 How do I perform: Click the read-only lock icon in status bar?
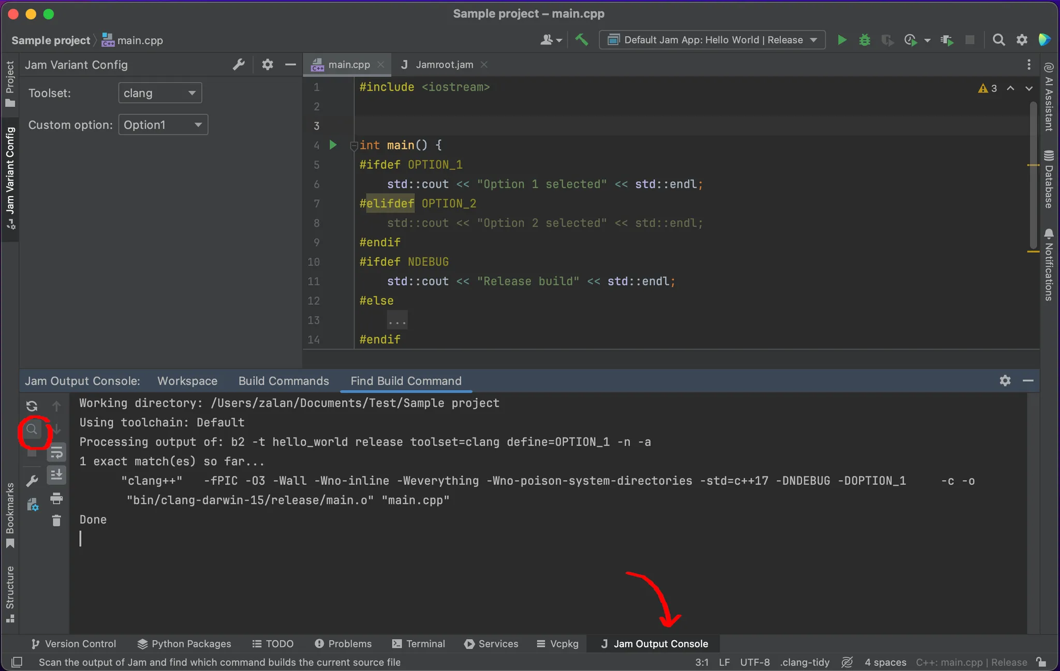coord(1041,662)
